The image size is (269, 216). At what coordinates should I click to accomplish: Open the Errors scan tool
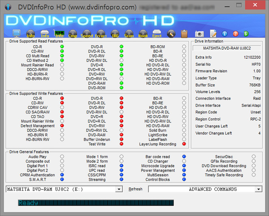tap(101, 34)
